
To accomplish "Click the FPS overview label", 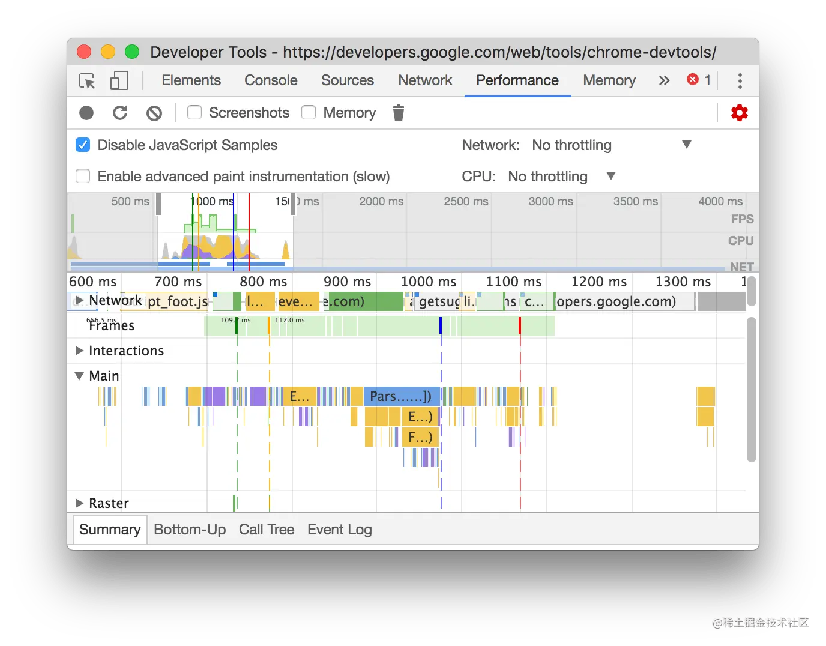I will point(742,219).
